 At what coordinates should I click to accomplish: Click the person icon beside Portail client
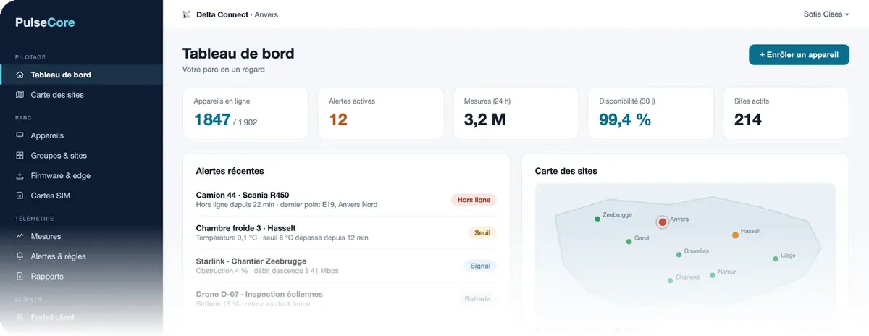tap(20, 317)
